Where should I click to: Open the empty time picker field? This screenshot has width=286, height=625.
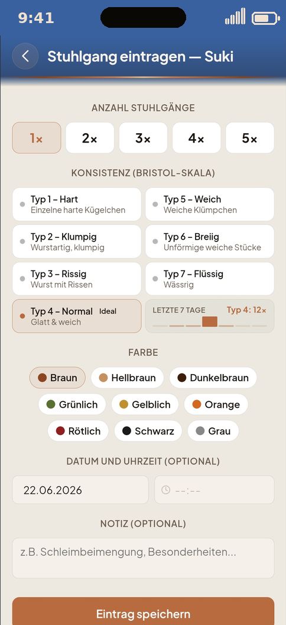point(214,490)
